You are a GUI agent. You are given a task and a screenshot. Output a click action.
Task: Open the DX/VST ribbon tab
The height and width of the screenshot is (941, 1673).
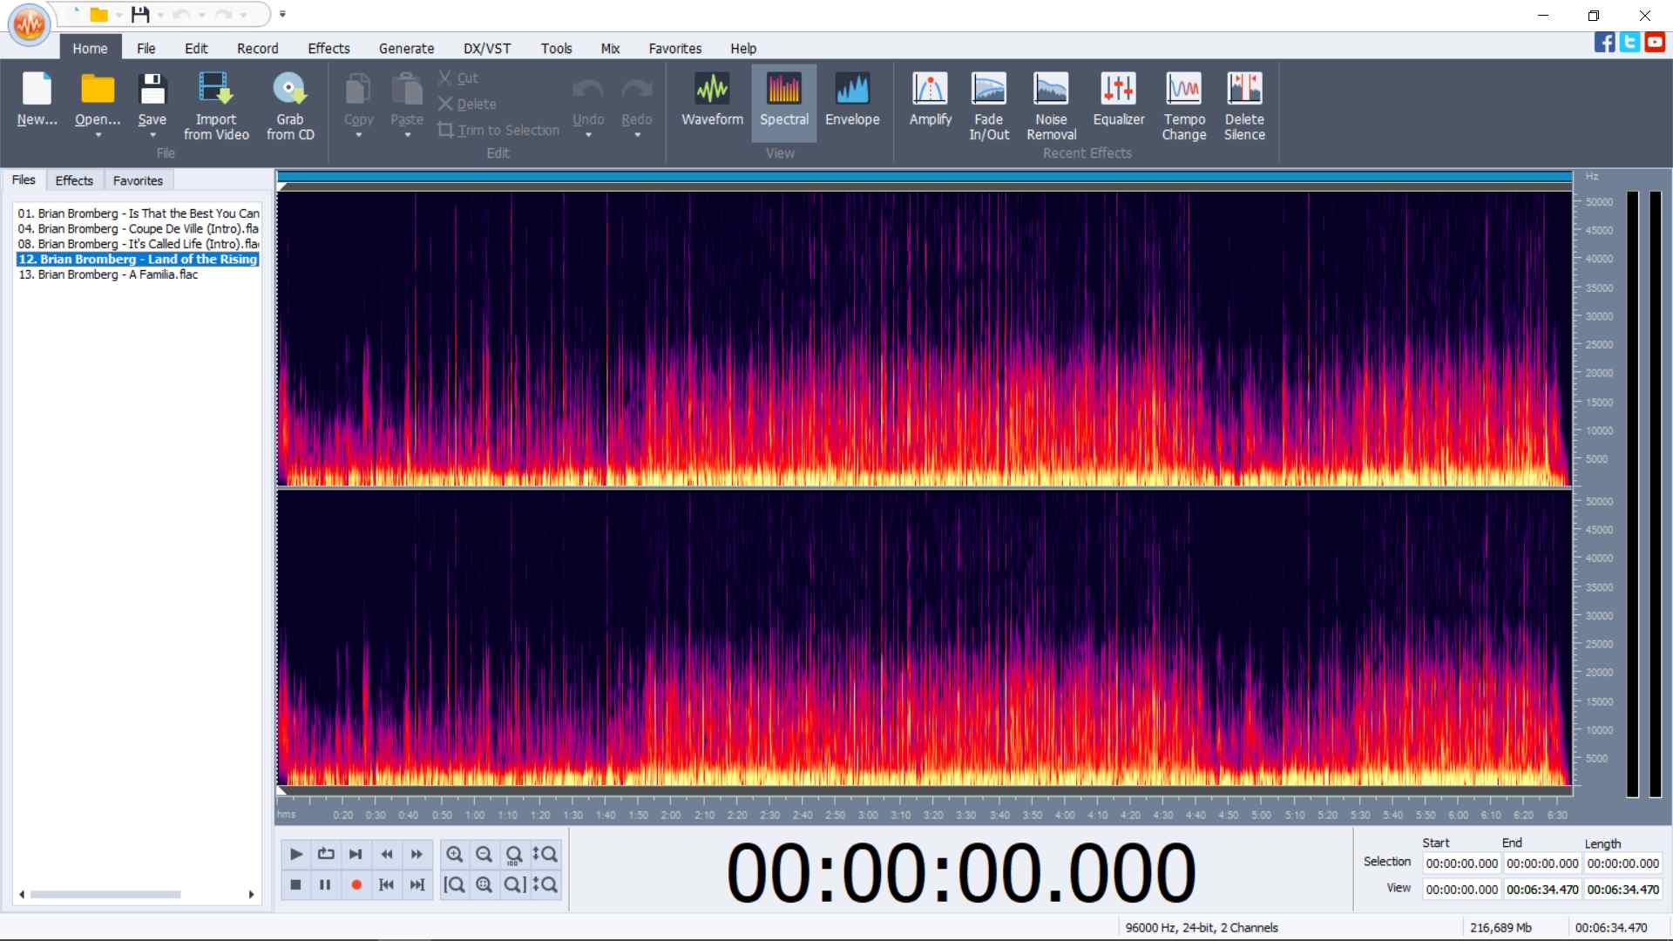click(486, 49)
